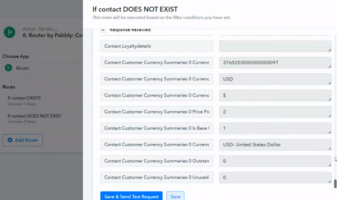The width and height of the screenshot is (337, 200).
Task: Click the plus icon in Add Route
Action: pos(10,140)
